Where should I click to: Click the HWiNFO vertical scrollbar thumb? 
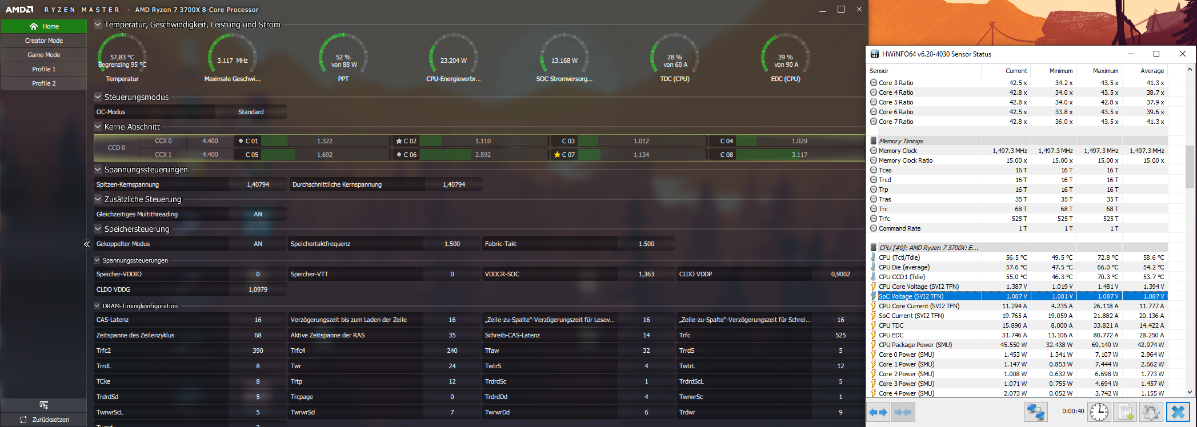tap(1190, 167)
